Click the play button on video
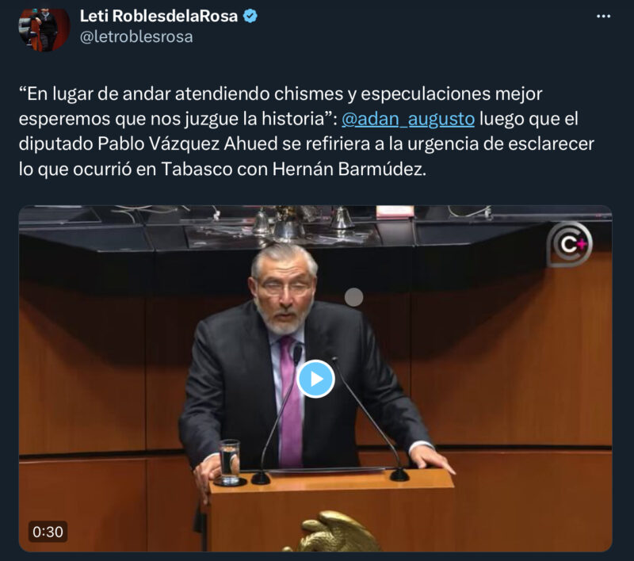This screenshot has width=634, height=561. tap(315, 379)
